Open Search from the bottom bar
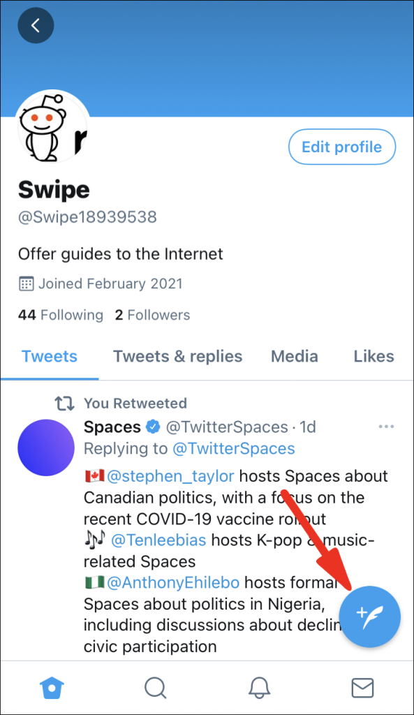Viewport: 414px width, 715px height. [x=155, y=688]
